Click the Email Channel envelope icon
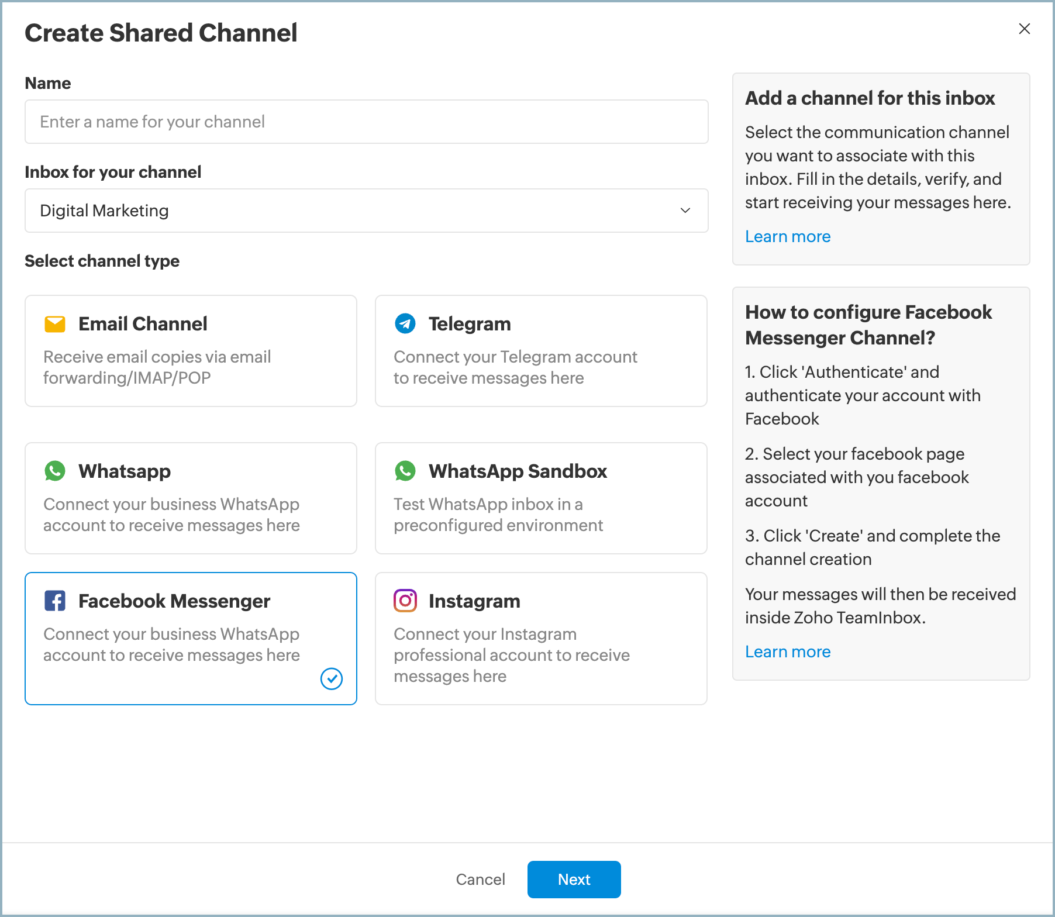The width and height of the screenshot is (1055, 917). (55, 324)
